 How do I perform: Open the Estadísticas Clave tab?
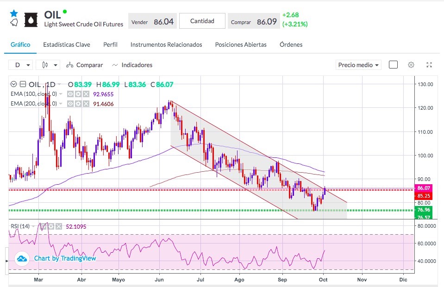click(67, 44)
